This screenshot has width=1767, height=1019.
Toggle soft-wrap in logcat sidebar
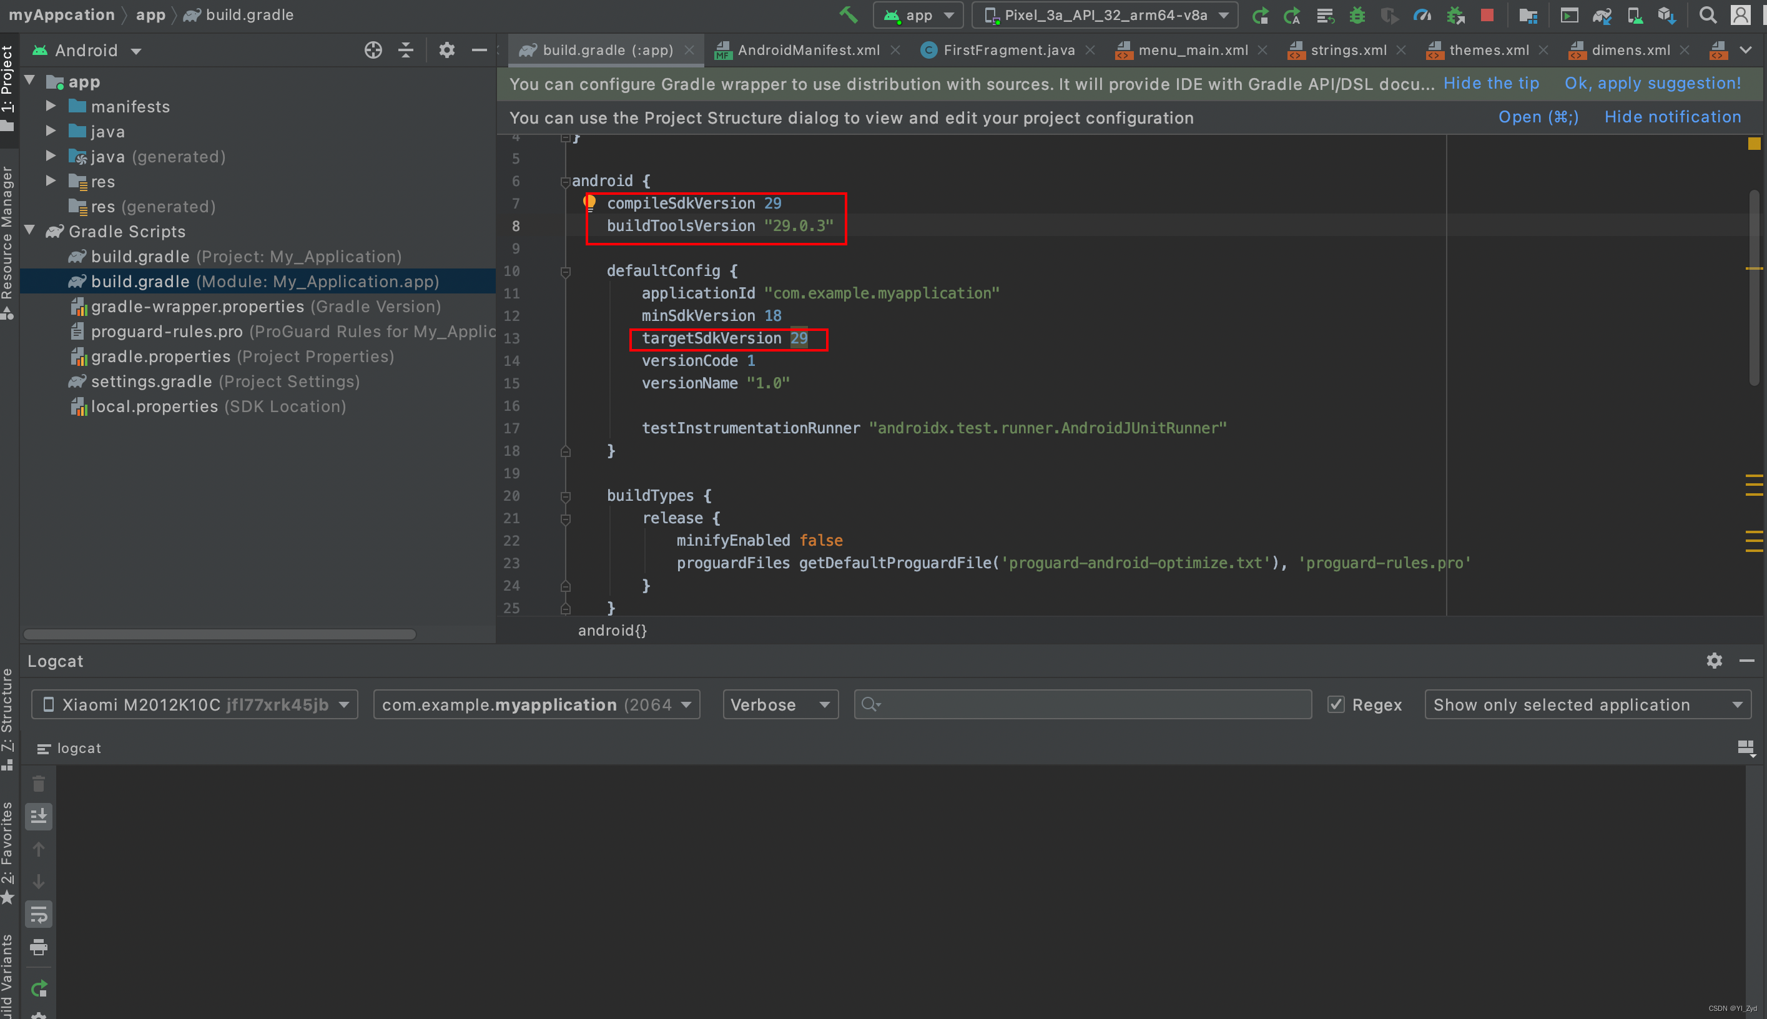(39, 914)
